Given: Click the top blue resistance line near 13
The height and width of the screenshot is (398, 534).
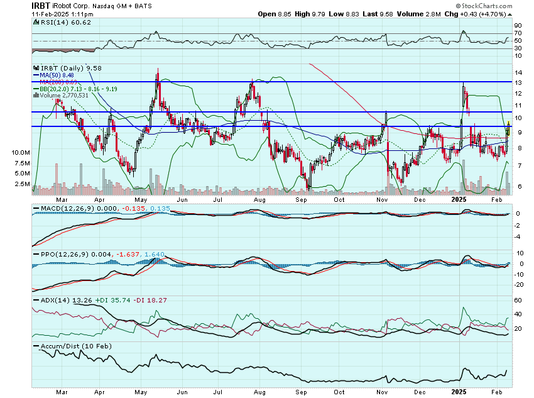Looking at the screenshot, I should tap(272, 82).
